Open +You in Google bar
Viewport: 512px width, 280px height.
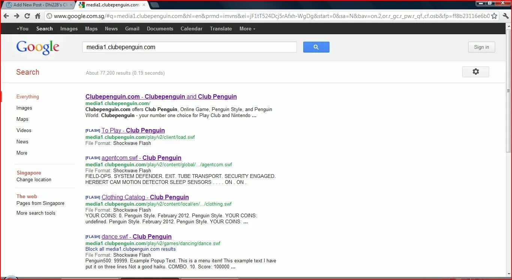(x=22, y=29)
